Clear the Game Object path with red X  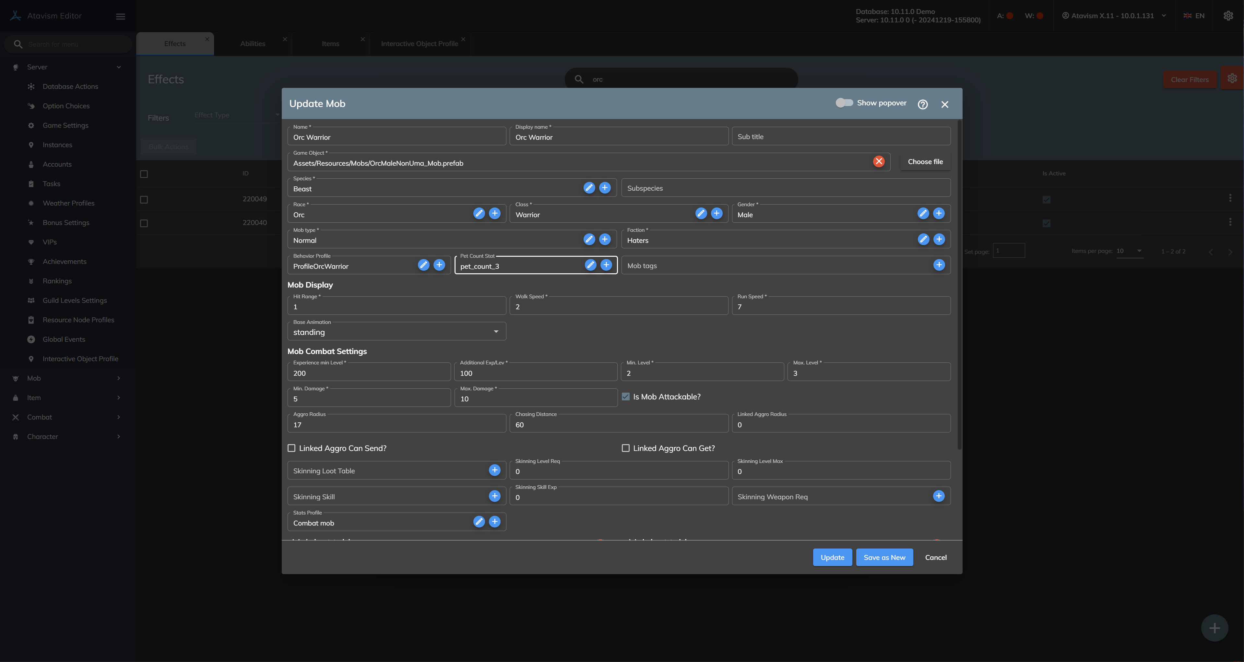tap(878, 162)
